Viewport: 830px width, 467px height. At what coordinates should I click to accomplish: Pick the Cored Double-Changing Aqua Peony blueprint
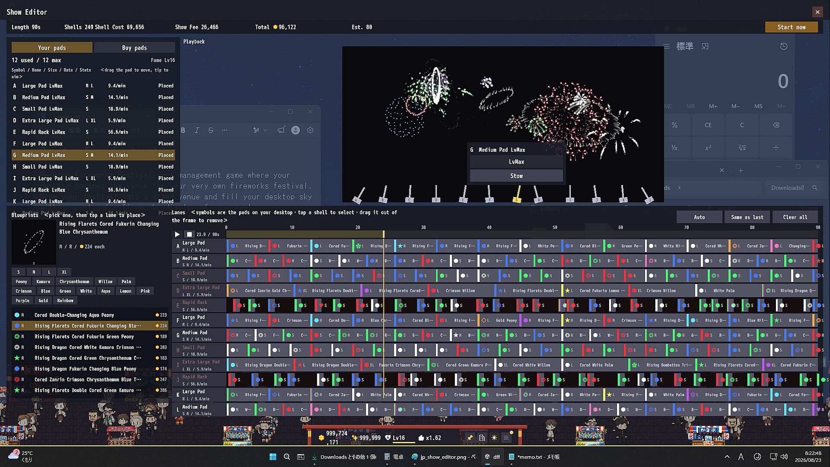tap(90, 315)
